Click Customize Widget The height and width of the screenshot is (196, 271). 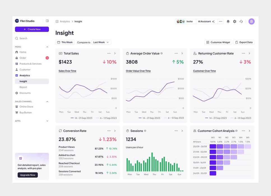(218, 42)
